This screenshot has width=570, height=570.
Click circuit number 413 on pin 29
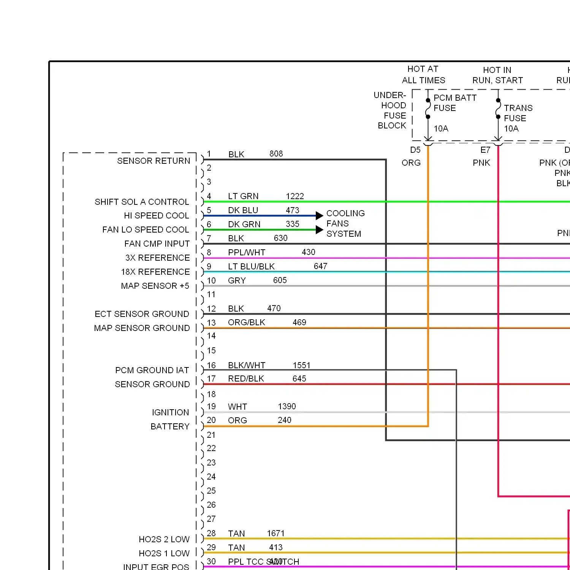coord(276,547)
